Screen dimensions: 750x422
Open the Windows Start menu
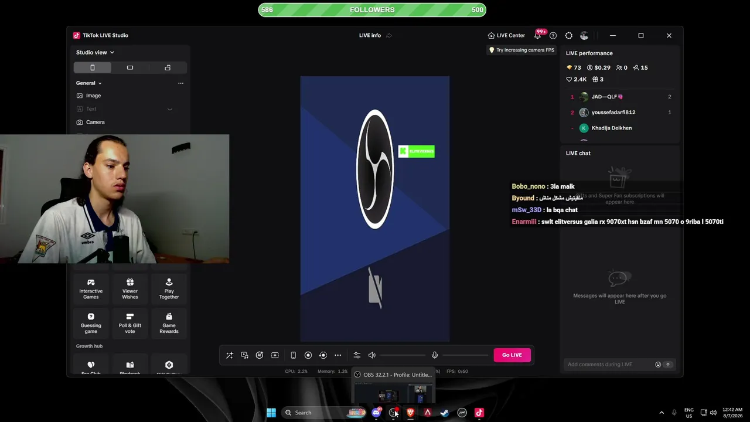[271, 413]
